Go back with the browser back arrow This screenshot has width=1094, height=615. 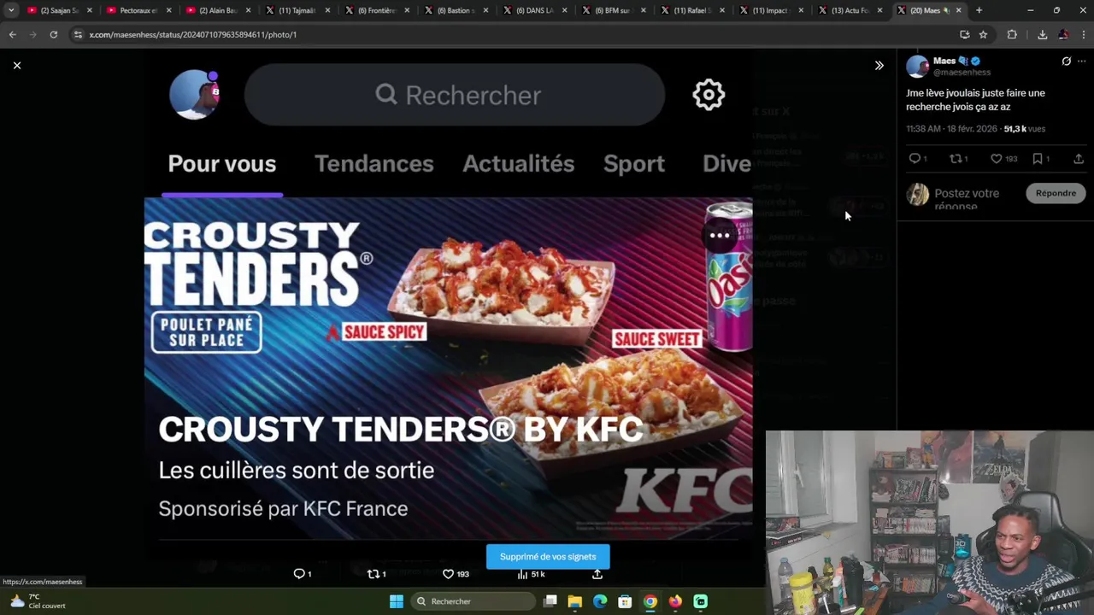(12, 34)
